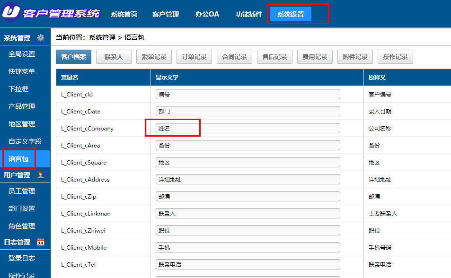Image resolution: width=451 pixels, height=278 pixels.
Task: Open 员工管理 in the sidebar
Action: pyautogui.click(x=22, y=191)
